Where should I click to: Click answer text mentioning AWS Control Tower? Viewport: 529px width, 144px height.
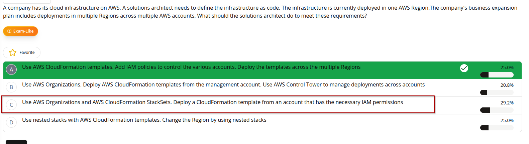[223, 85]
